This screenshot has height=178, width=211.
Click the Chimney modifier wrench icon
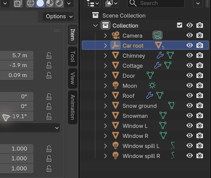(x=160, y=55)
